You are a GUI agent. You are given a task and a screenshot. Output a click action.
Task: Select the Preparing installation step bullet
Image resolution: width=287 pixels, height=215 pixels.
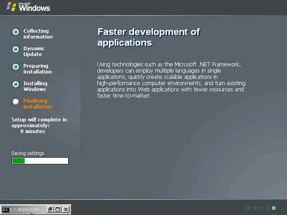[x=16, y=67]
